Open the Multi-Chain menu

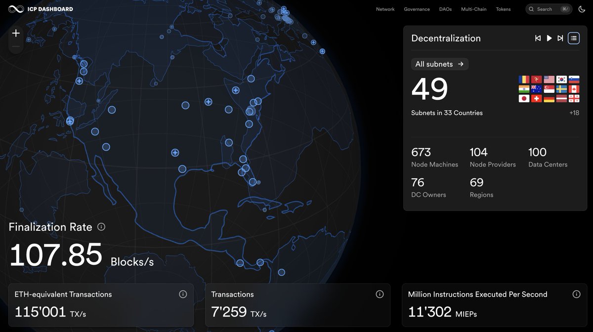(x=473, y=9)
